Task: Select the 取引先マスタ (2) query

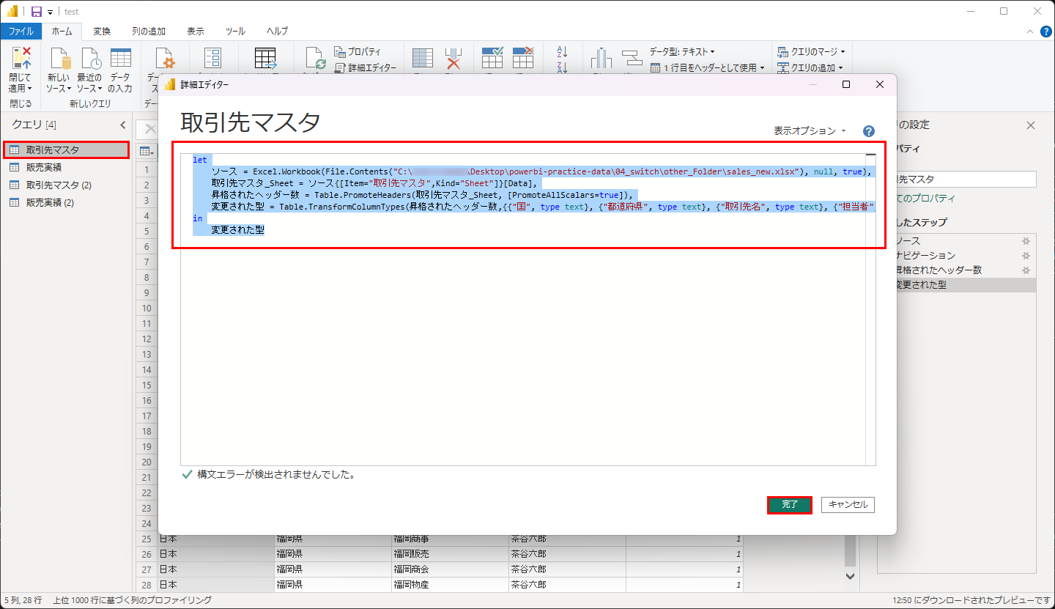Action: 66,185
